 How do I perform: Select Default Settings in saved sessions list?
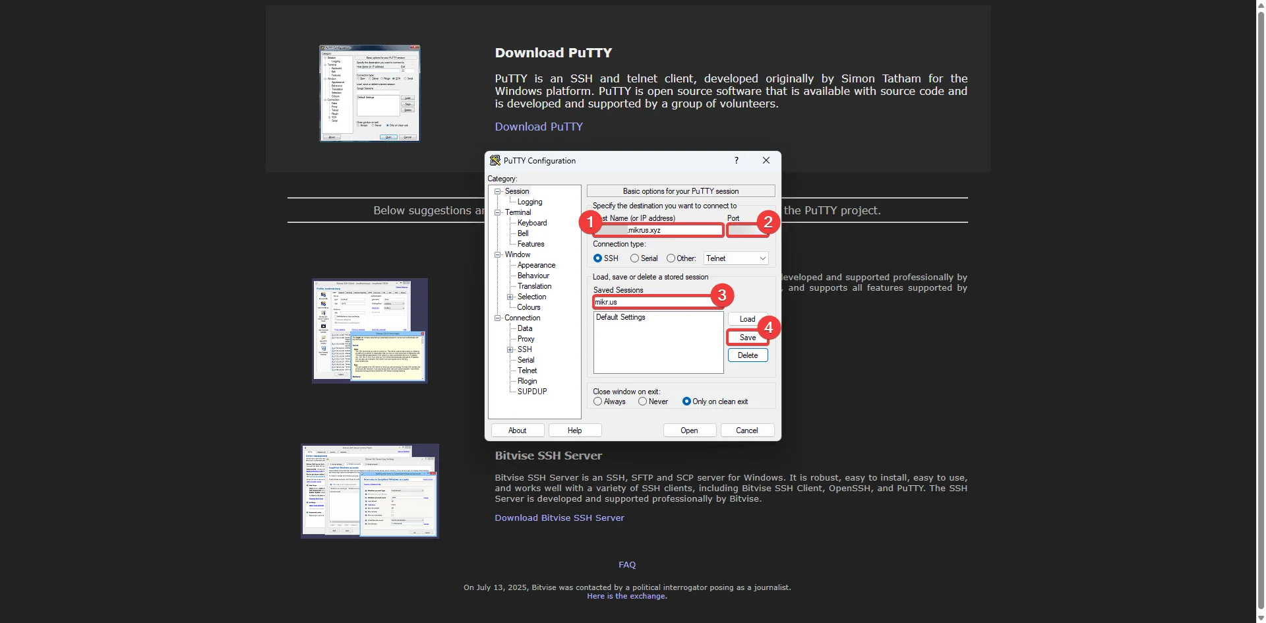point(620,317)
